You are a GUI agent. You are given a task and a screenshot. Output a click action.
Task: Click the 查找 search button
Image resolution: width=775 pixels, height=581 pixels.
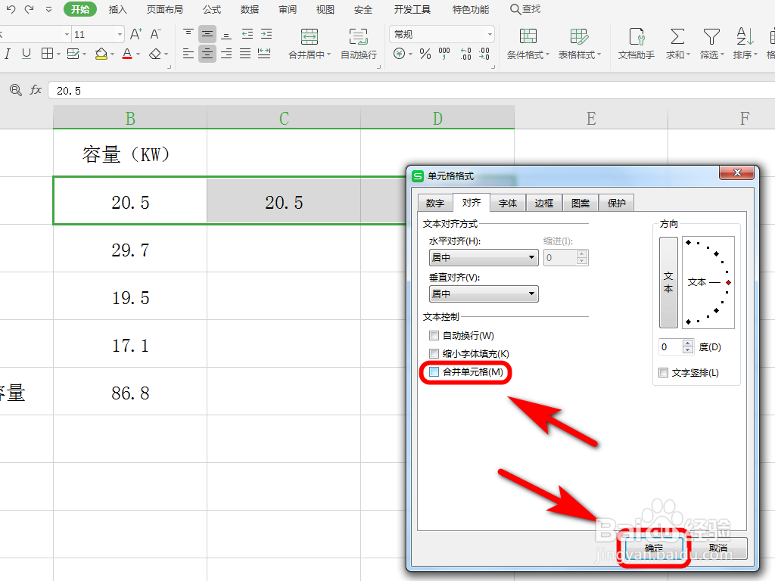click(525, 9)
